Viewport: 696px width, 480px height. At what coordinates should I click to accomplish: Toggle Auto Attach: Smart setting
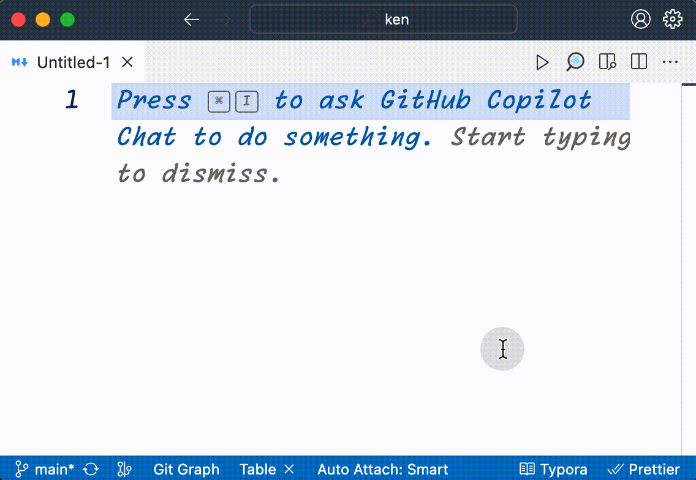[x=383, y=469]
